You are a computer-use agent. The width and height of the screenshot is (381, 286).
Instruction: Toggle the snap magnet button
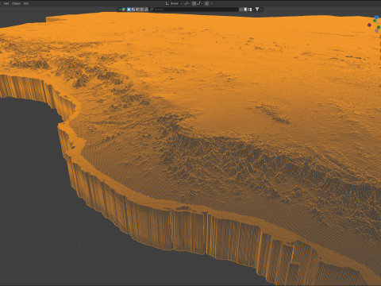click(194, 3)
